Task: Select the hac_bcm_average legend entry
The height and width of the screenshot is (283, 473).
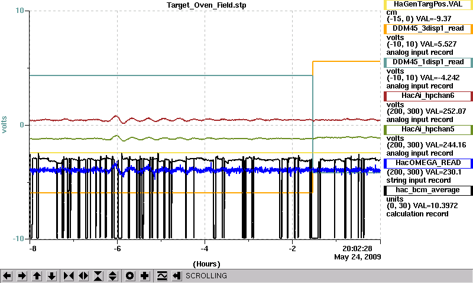Action: [428, 190]
